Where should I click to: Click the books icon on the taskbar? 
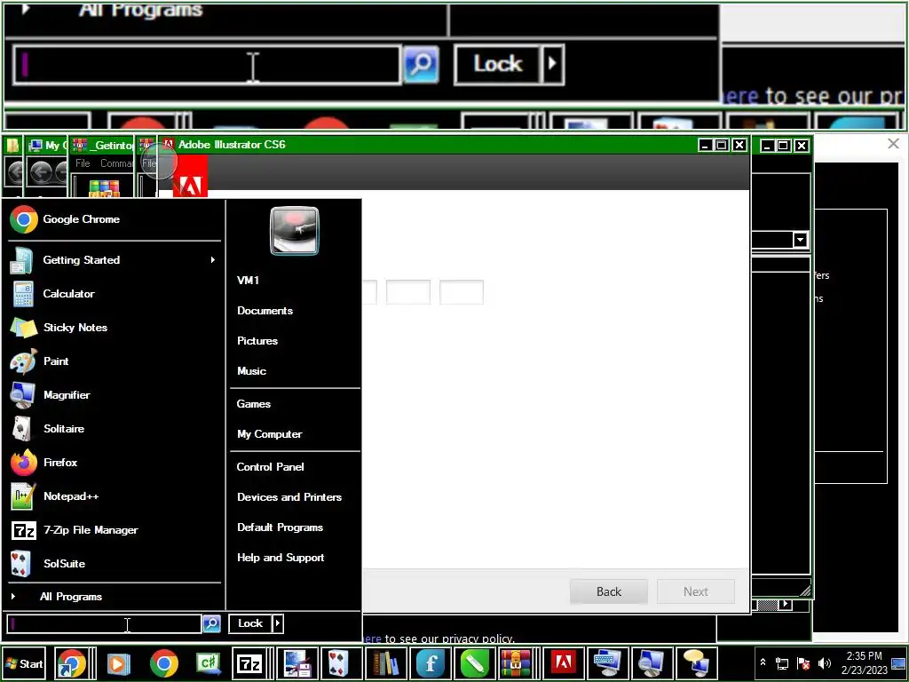[385, 663]
